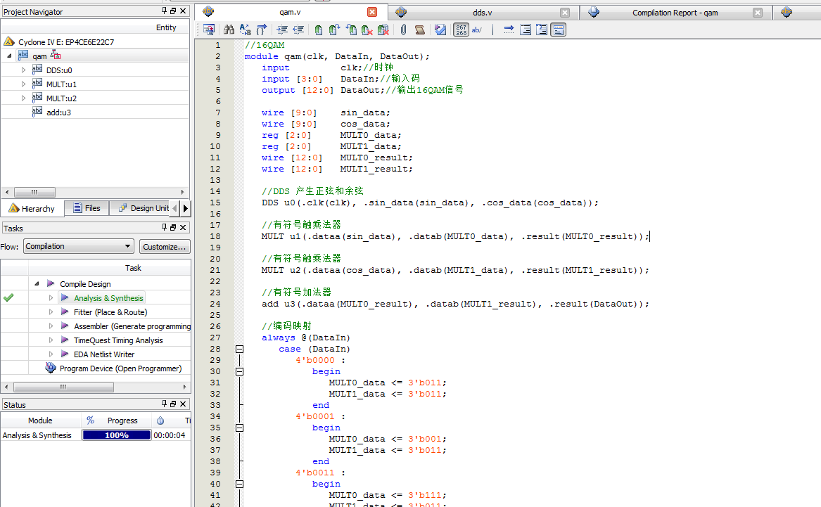Pin the Project Navigator panel
821x507 pixels.
click(165, 11)
